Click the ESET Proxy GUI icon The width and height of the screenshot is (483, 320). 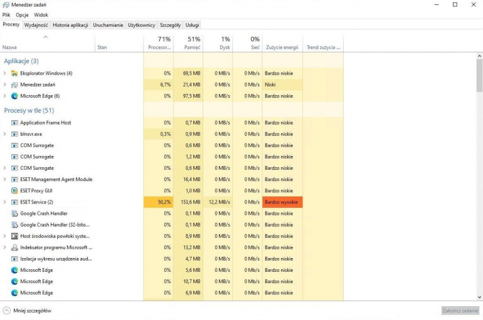pos(14,191)
